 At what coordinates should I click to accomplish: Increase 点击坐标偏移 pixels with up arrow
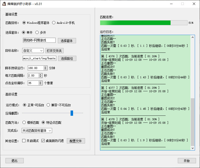pyautogui.click(x=40, y=82)
